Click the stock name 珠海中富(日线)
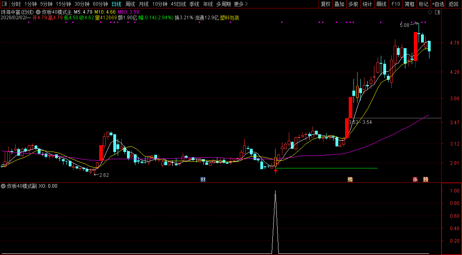Image resolution: width=462 pixels, height=255 pixels. (17, 12)
